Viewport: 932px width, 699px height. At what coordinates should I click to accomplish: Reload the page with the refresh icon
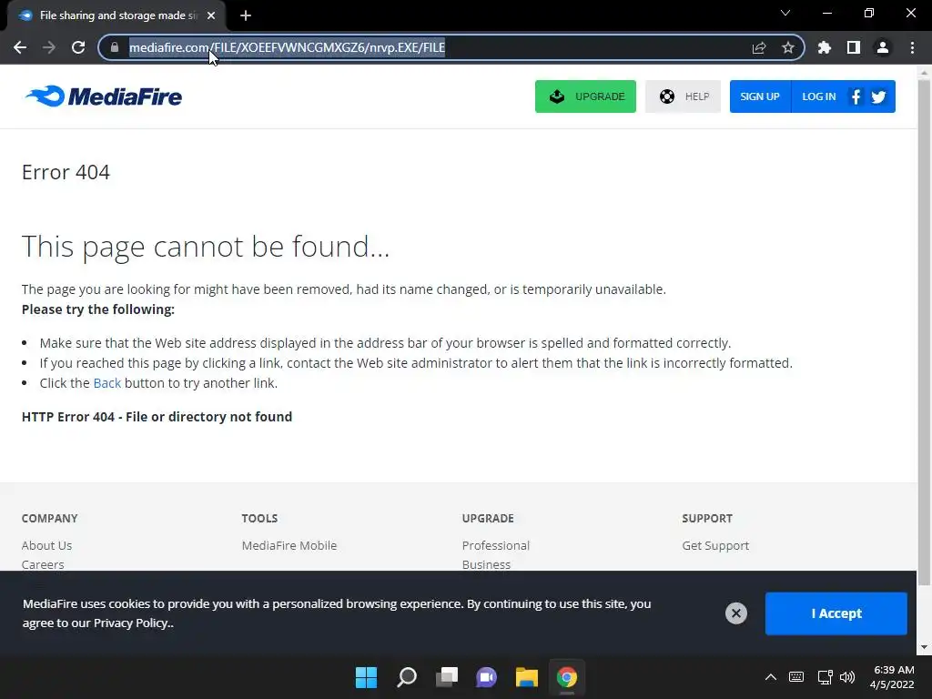click(x=78, y=47)
